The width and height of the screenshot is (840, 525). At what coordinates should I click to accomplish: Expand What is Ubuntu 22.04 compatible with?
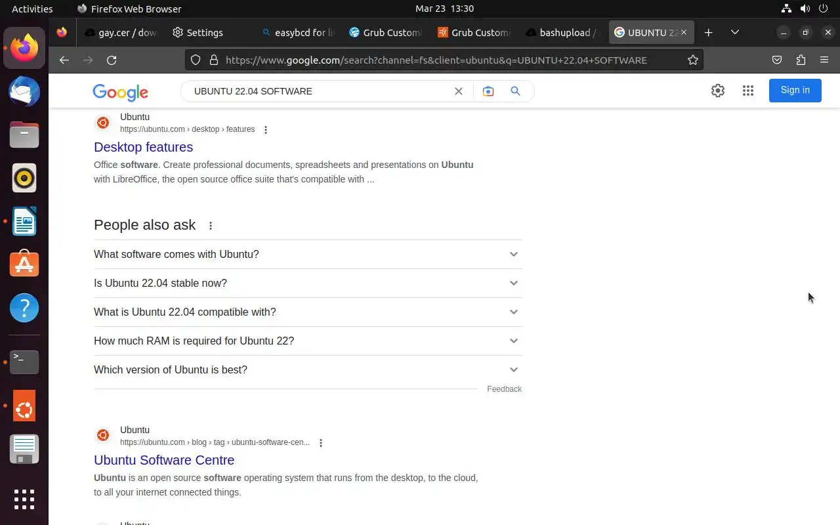pos(308,312)
